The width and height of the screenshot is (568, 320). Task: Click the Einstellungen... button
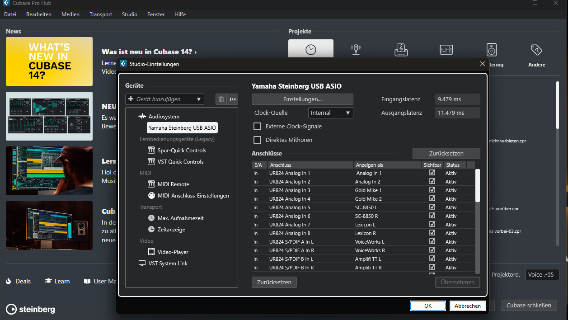tap(302, 99)
